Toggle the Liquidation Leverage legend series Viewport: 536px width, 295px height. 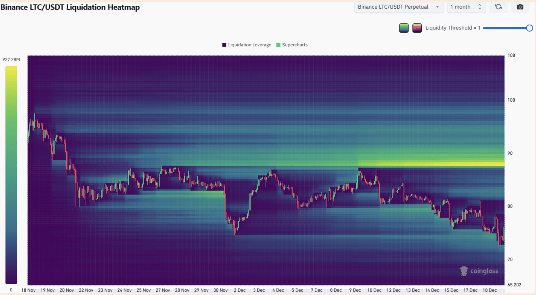point(247,45)
